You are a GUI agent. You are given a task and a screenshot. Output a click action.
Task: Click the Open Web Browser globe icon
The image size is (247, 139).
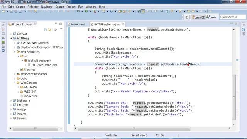(161, 11)
